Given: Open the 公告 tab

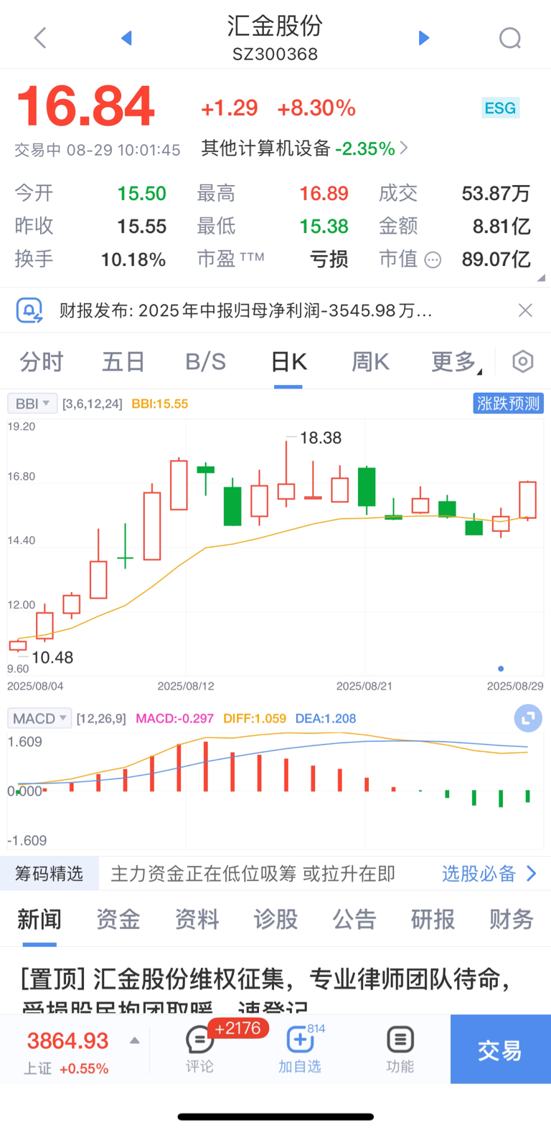Looking at the screenshot, I should click(354, 919).
